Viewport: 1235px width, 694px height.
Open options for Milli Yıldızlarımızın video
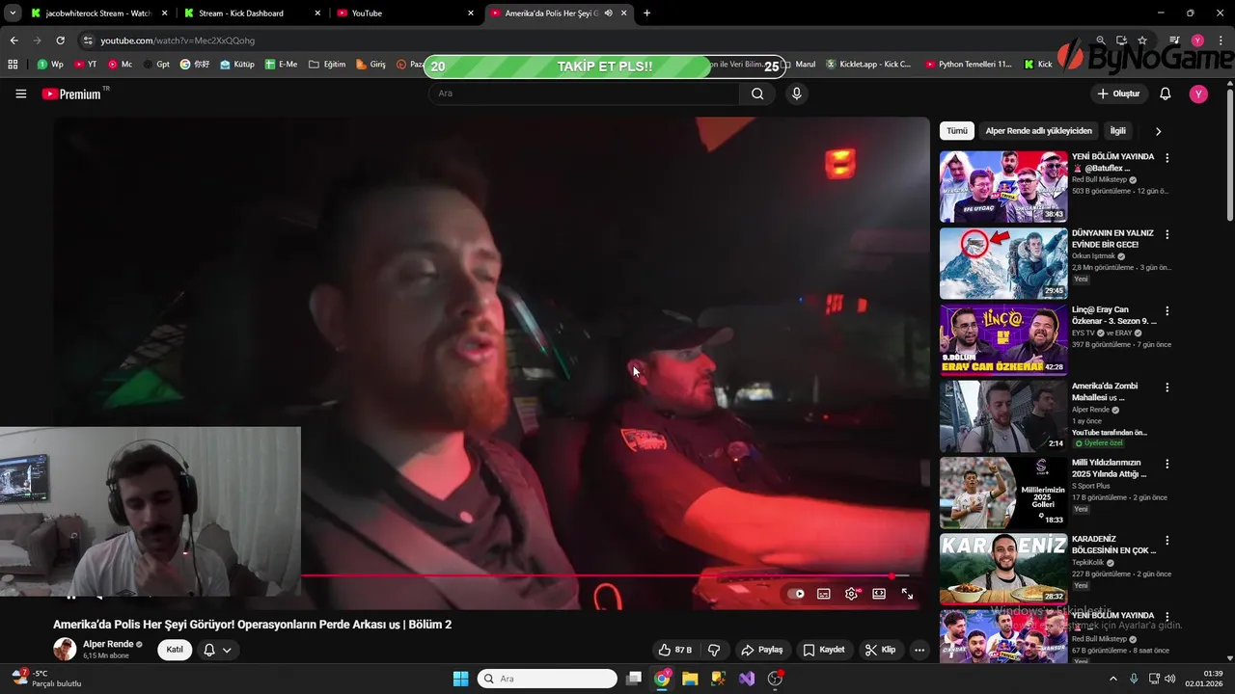click(x=1166, y=464)
